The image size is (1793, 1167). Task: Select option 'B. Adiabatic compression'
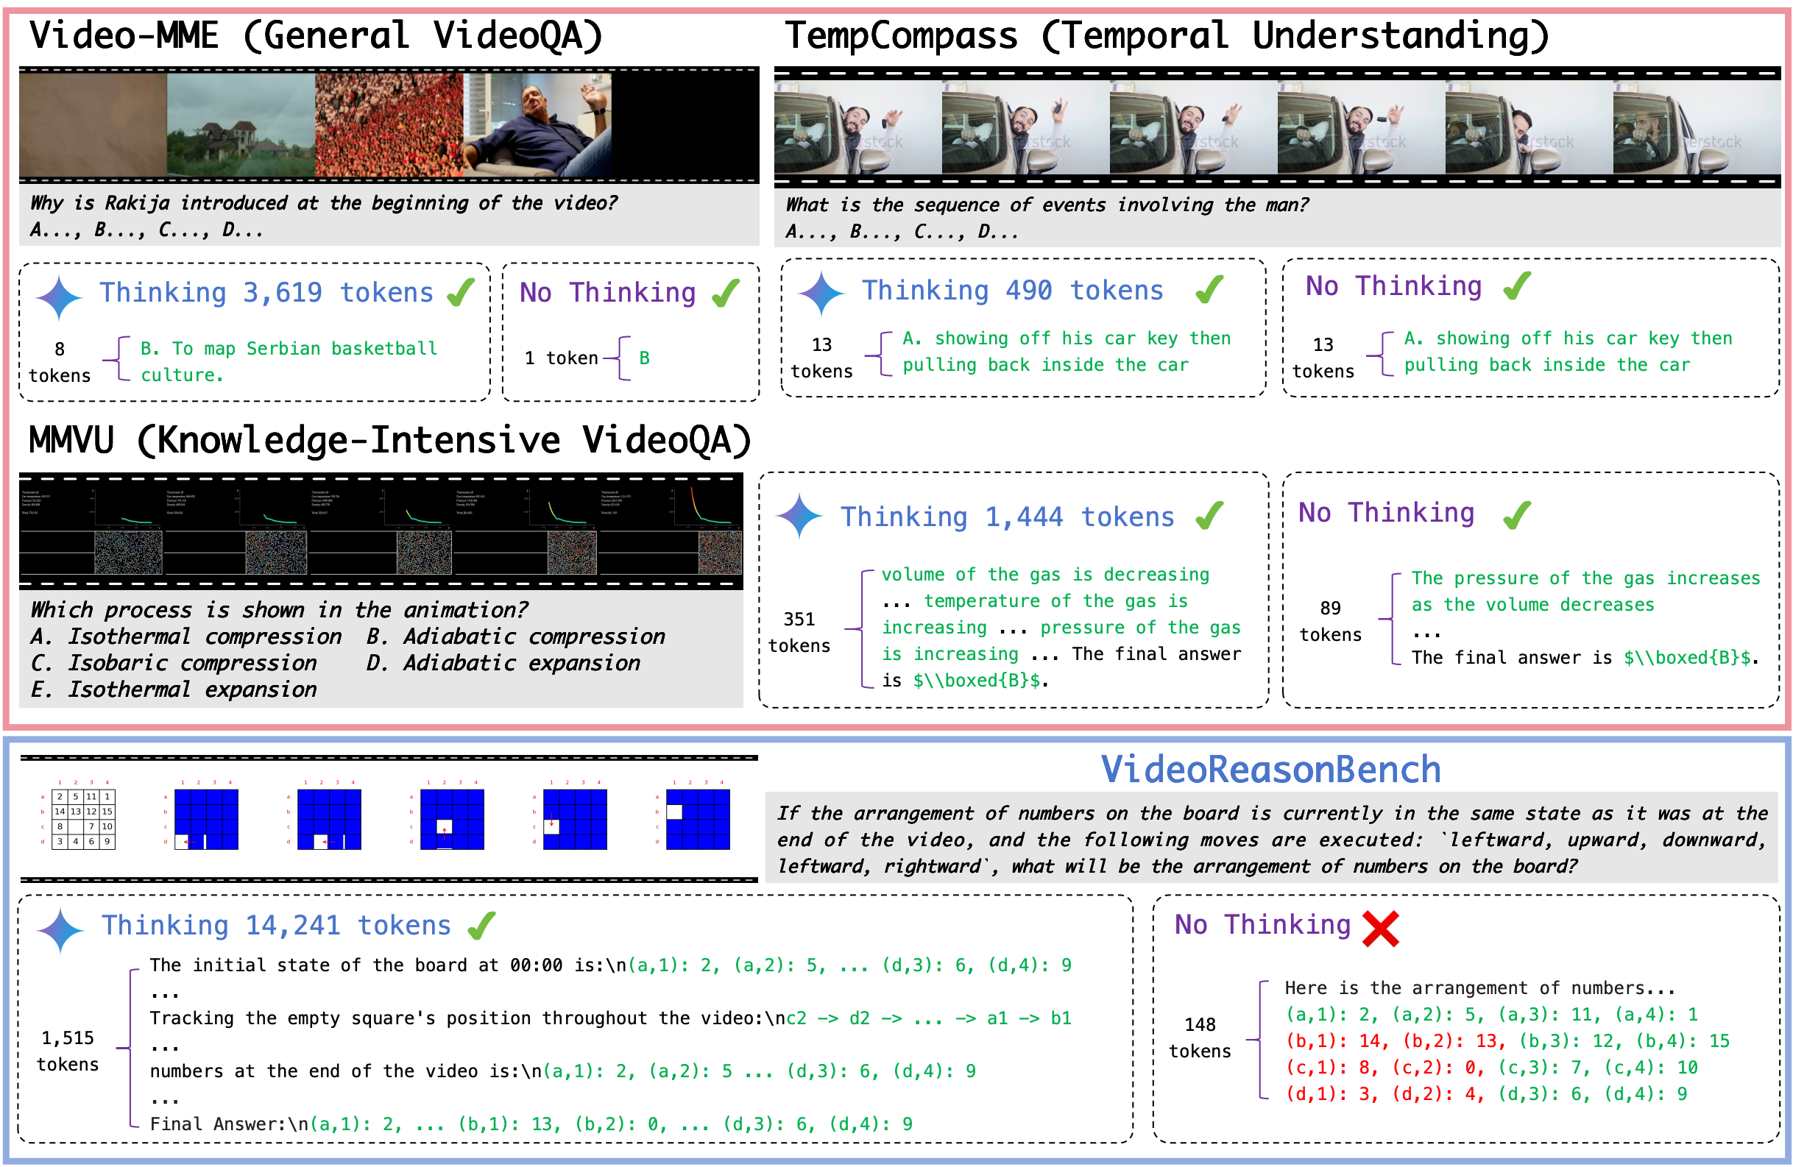[x=515, y=637]
